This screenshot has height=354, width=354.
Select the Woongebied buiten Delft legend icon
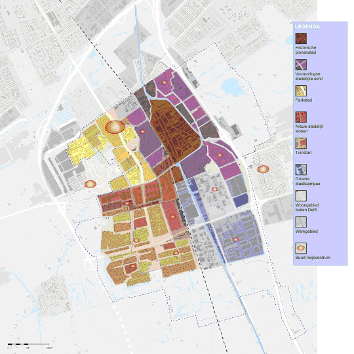(301, 196)
